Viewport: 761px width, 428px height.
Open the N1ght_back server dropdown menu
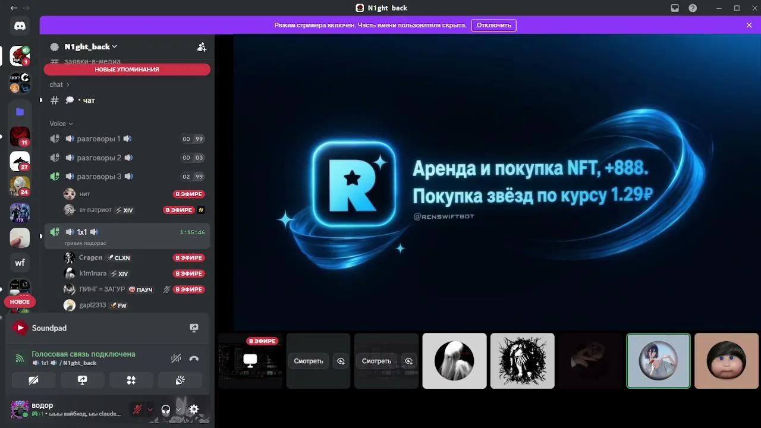click(90, 46)
